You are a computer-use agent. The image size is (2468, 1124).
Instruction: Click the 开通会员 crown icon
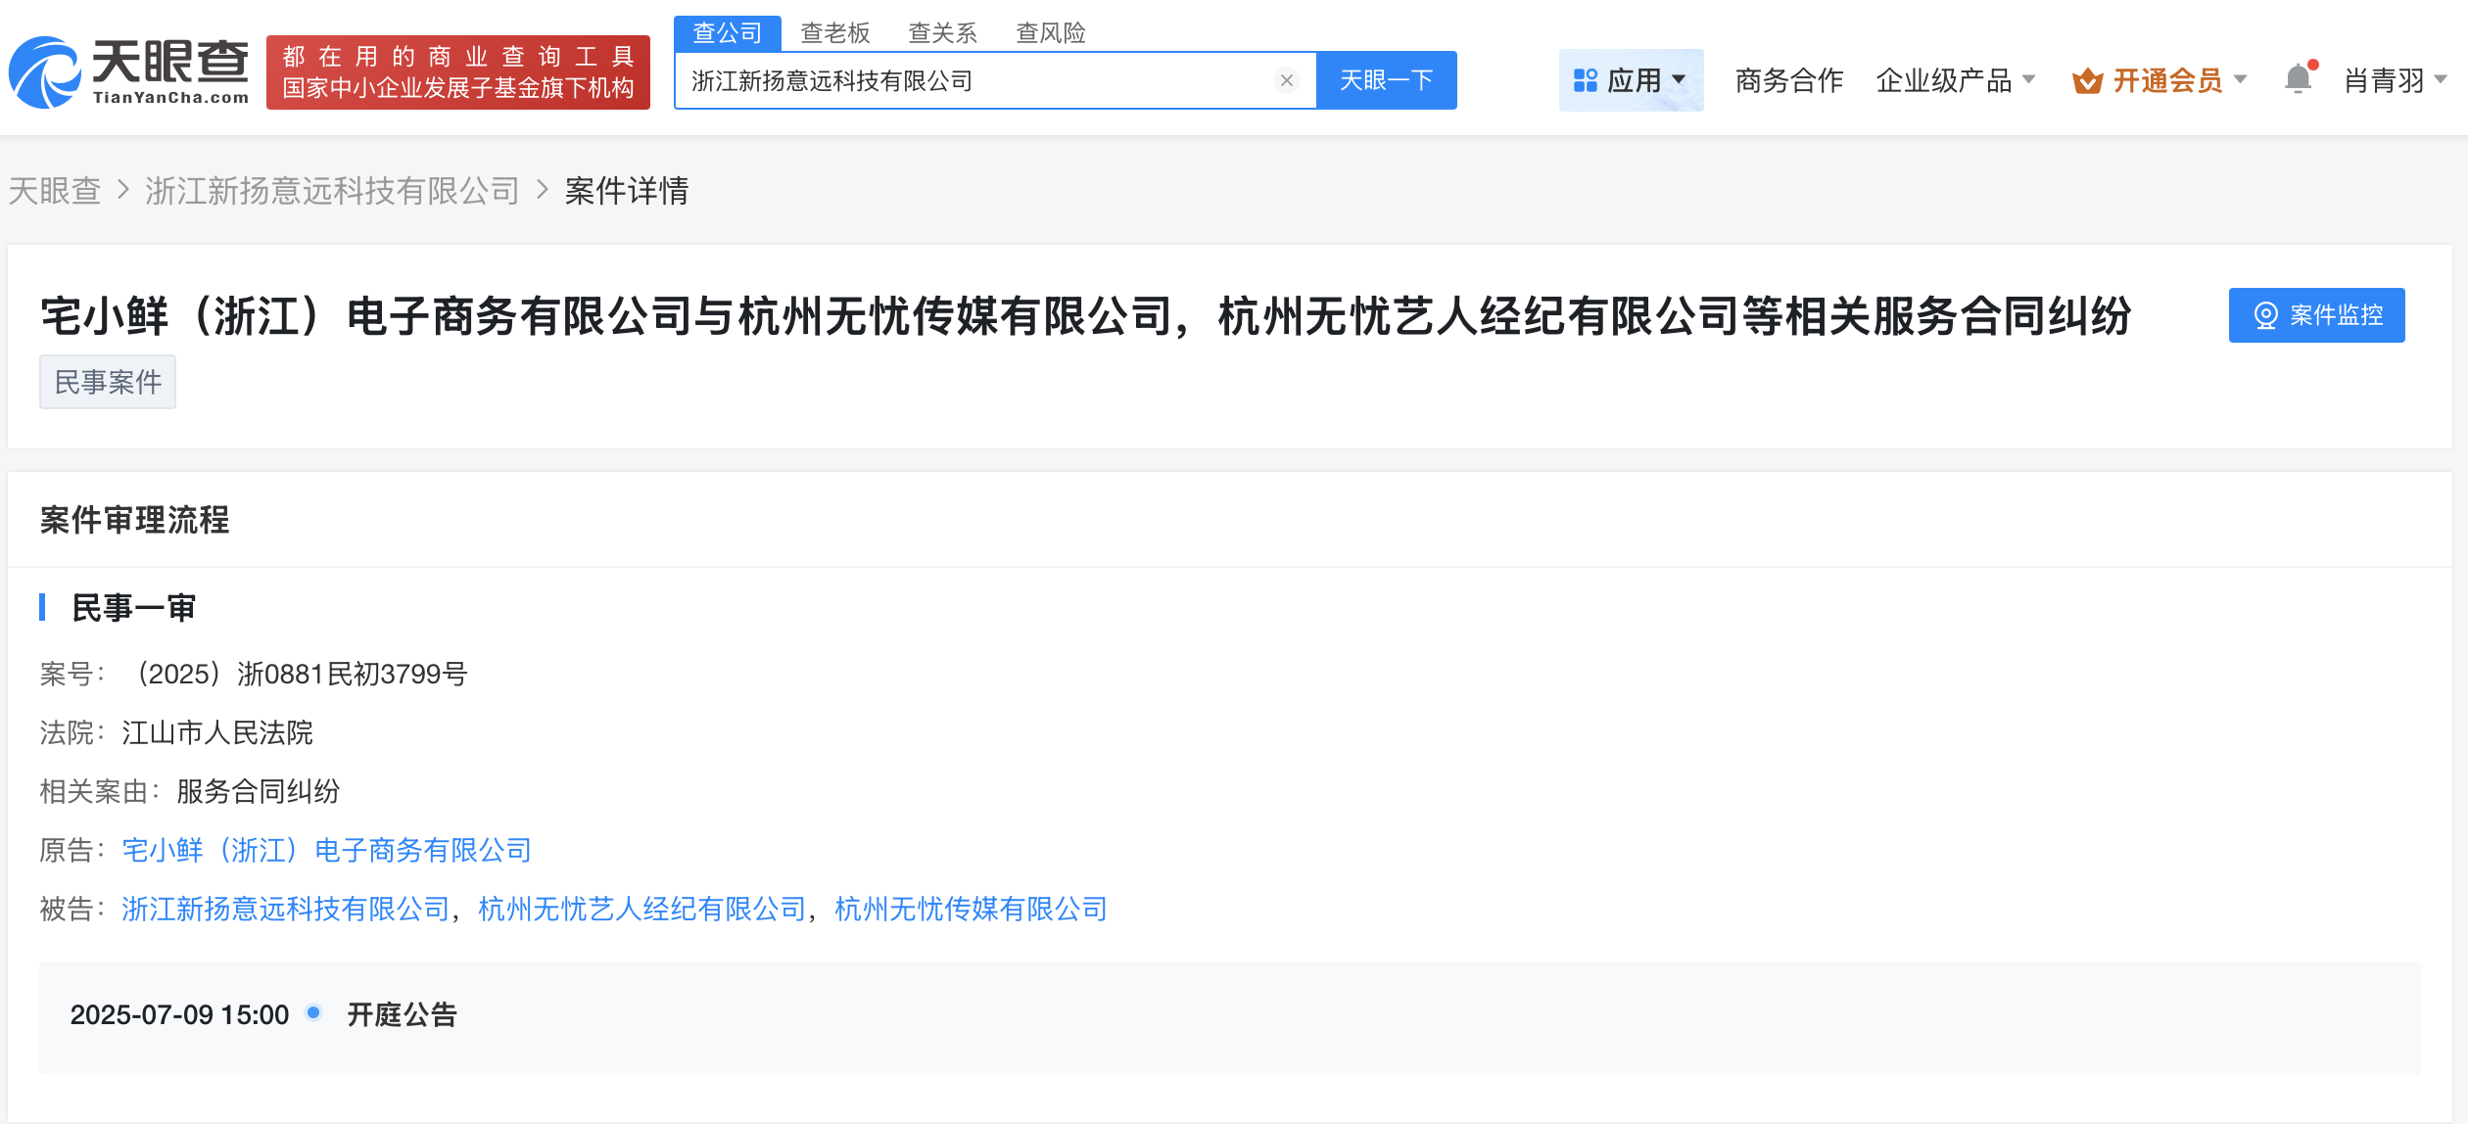click(x=2088, y=80)
